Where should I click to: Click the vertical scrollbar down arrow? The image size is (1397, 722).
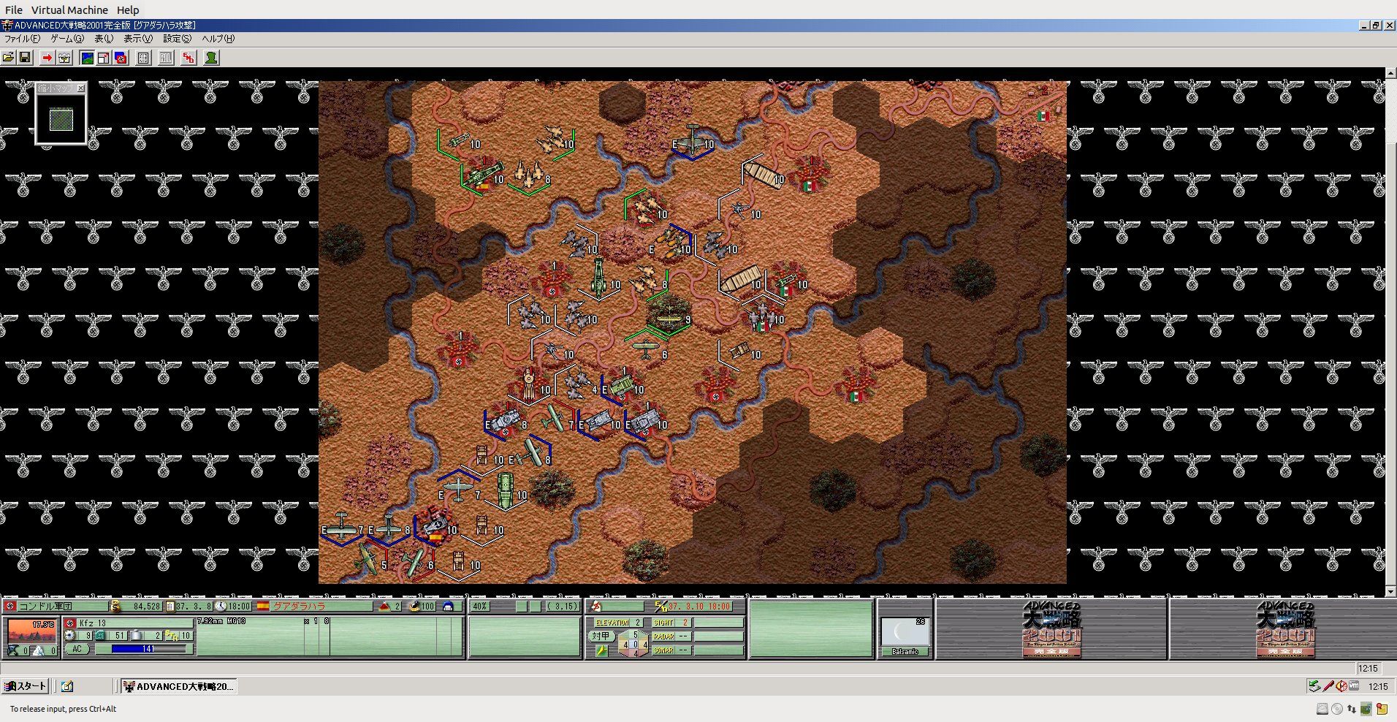click(x=1390, y=591)
